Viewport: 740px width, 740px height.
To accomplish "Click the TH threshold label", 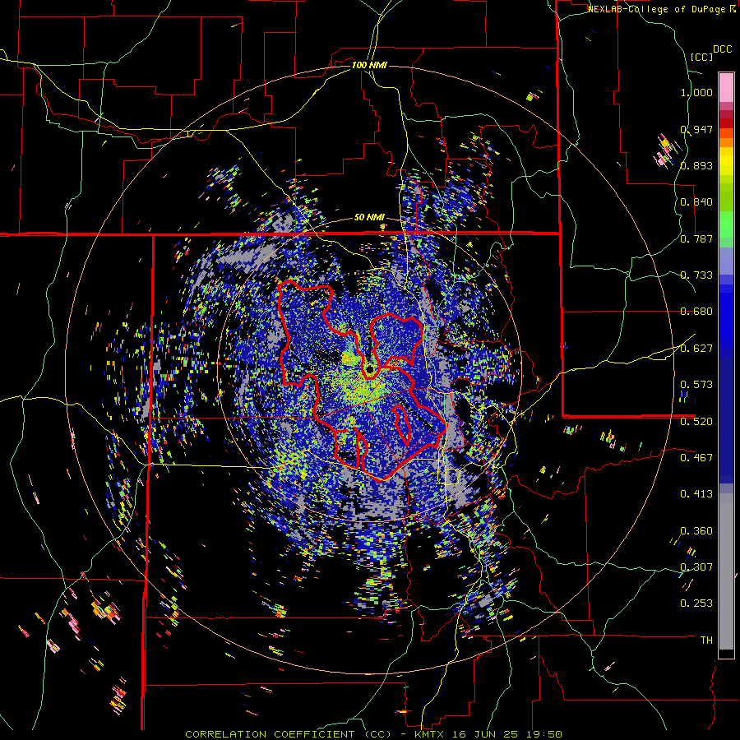I will (x=706, y=641).
